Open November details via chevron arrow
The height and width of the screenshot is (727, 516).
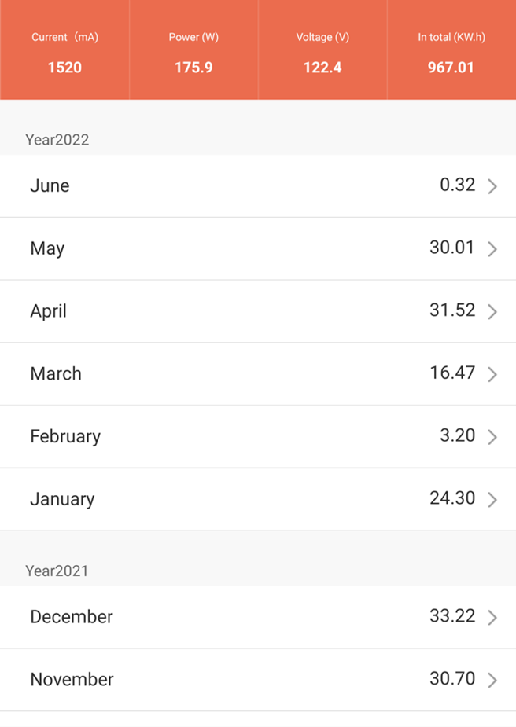[492, 680]
